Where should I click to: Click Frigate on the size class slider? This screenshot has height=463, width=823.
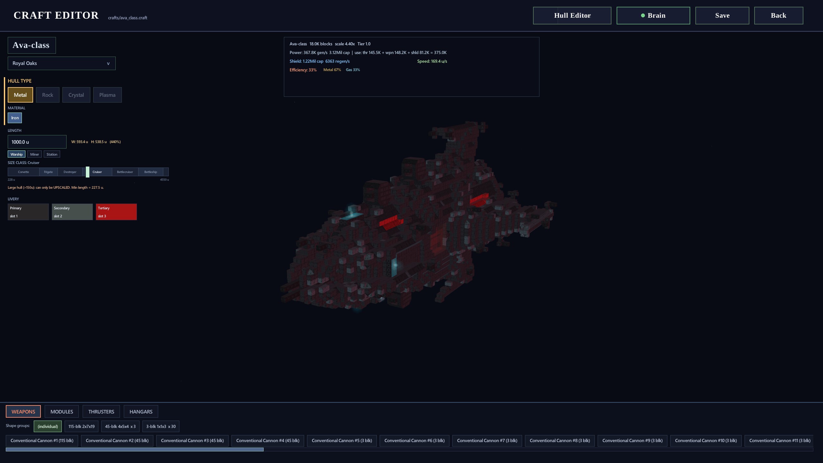(48, 172)
